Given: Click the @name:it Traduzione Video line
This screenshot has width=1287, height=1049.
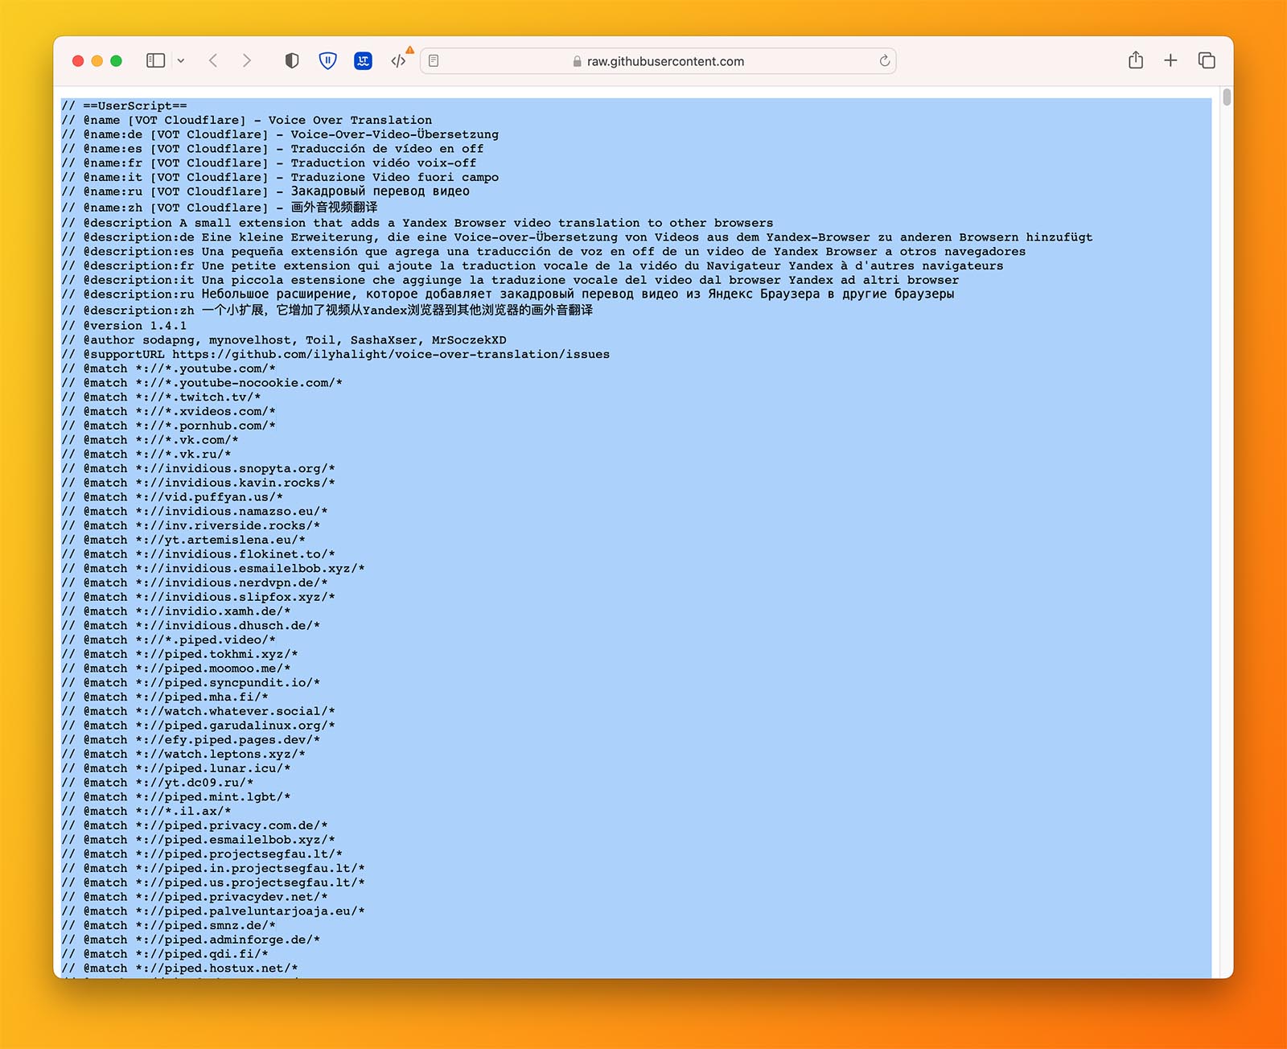Looking at the screenshot, I should coord(280,178).
